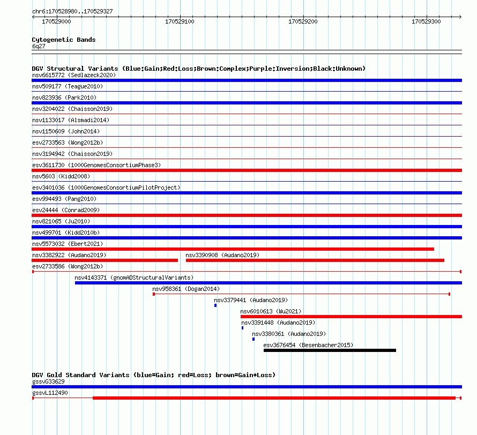The width and height of the screenshot is (477, 435).
Task: Click the small blue marker for nsv3379441
Action: click(215, 305)
